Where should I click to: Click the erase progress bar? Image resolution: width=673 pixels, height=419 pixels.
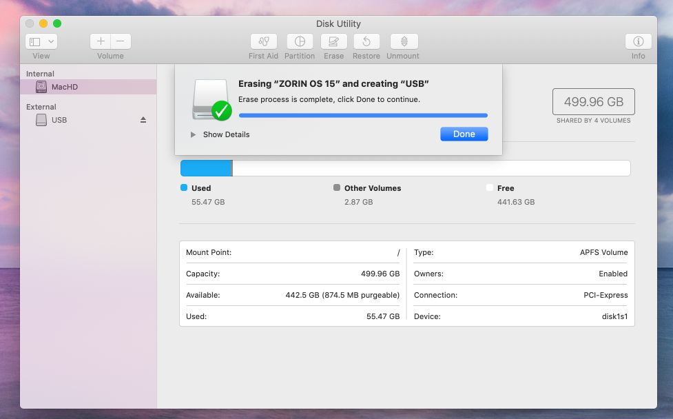362,115
